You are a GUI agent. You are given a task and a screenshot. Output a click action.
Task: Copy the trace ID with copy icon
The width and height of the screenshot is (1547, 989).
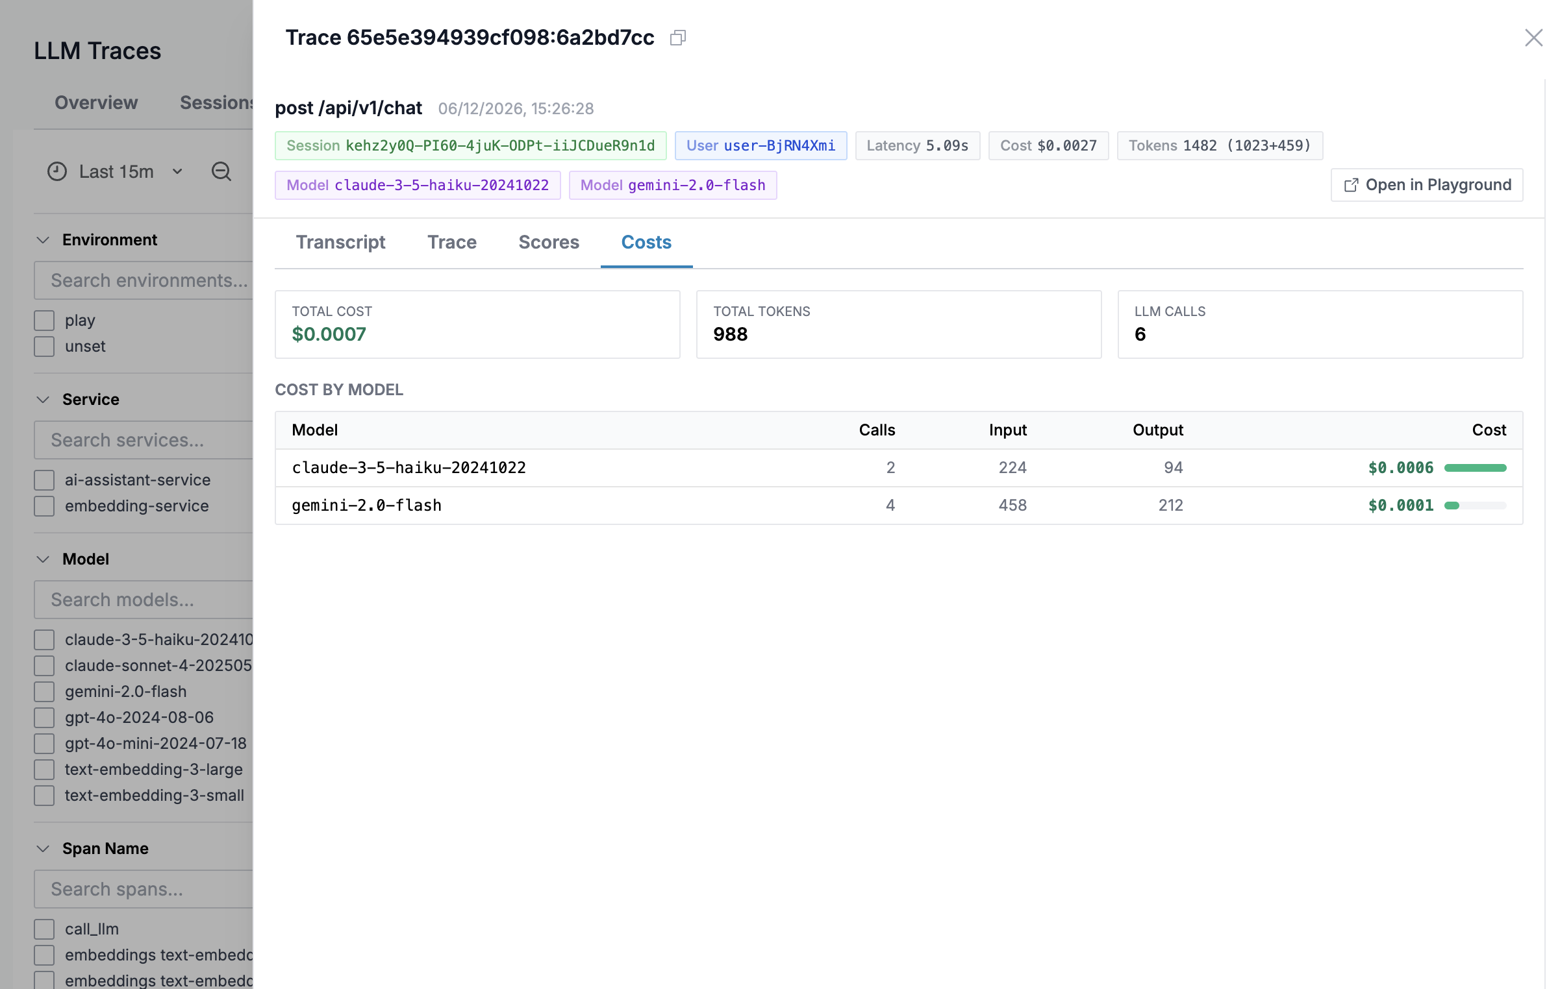[677, 38]
